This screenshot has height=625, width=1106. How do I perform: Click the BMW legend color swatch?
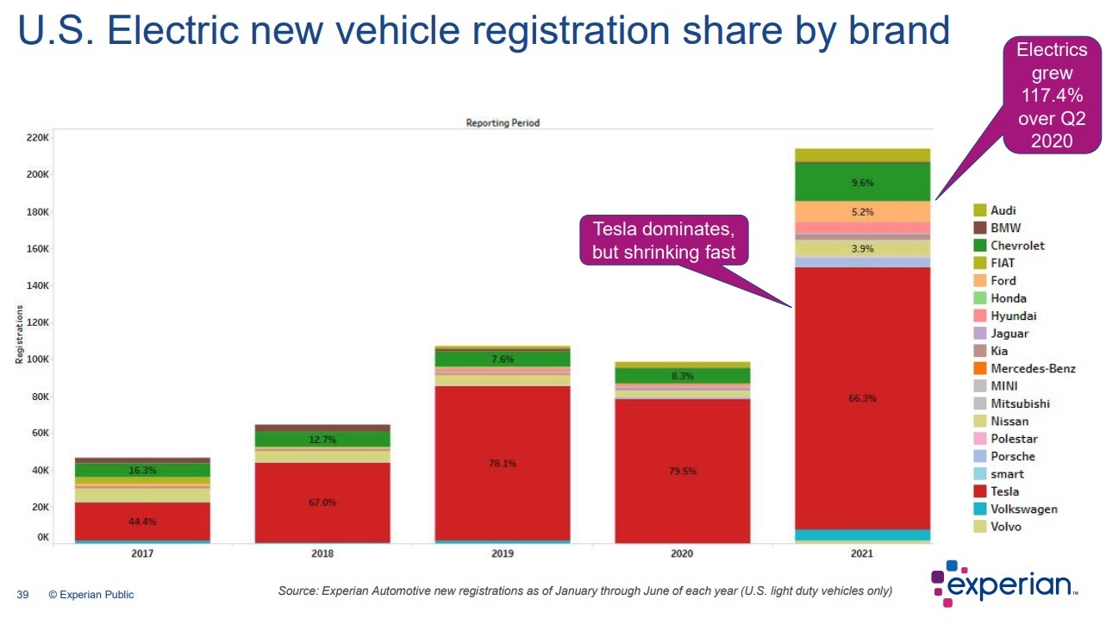point(979,228)
